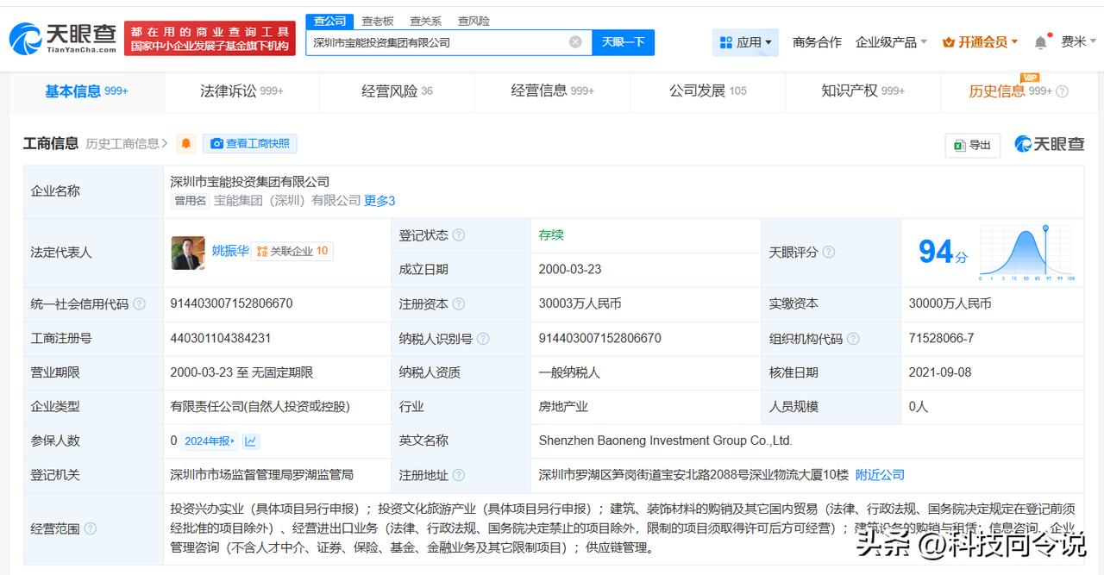Switch to the 基本信息 tab
Image resolution: width=1104 pixels, height=575 pixels.
(86, 91)
